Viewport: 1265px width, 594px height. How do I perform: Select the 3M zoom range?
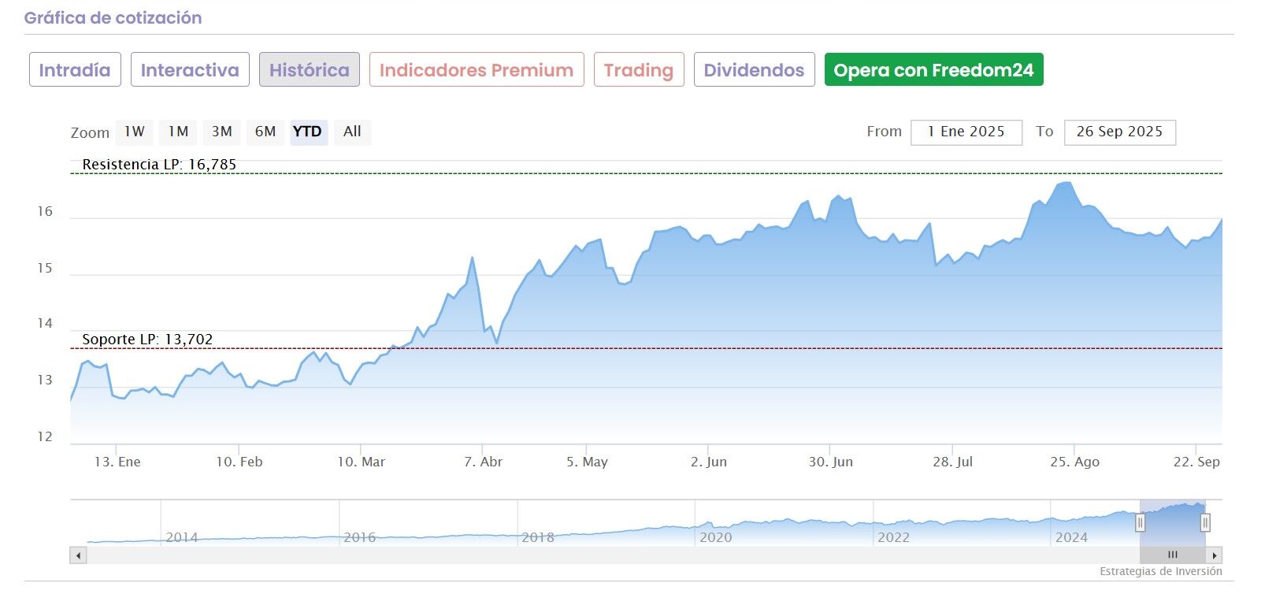(222, 132)
